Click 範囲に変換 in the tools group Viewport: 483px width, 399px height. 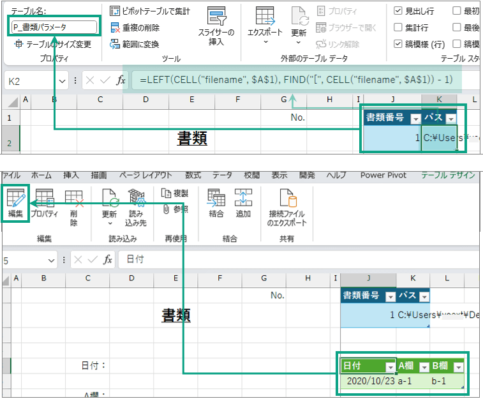click(135, 44)
